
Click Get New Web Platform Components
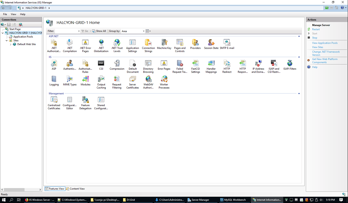point(325,61)
